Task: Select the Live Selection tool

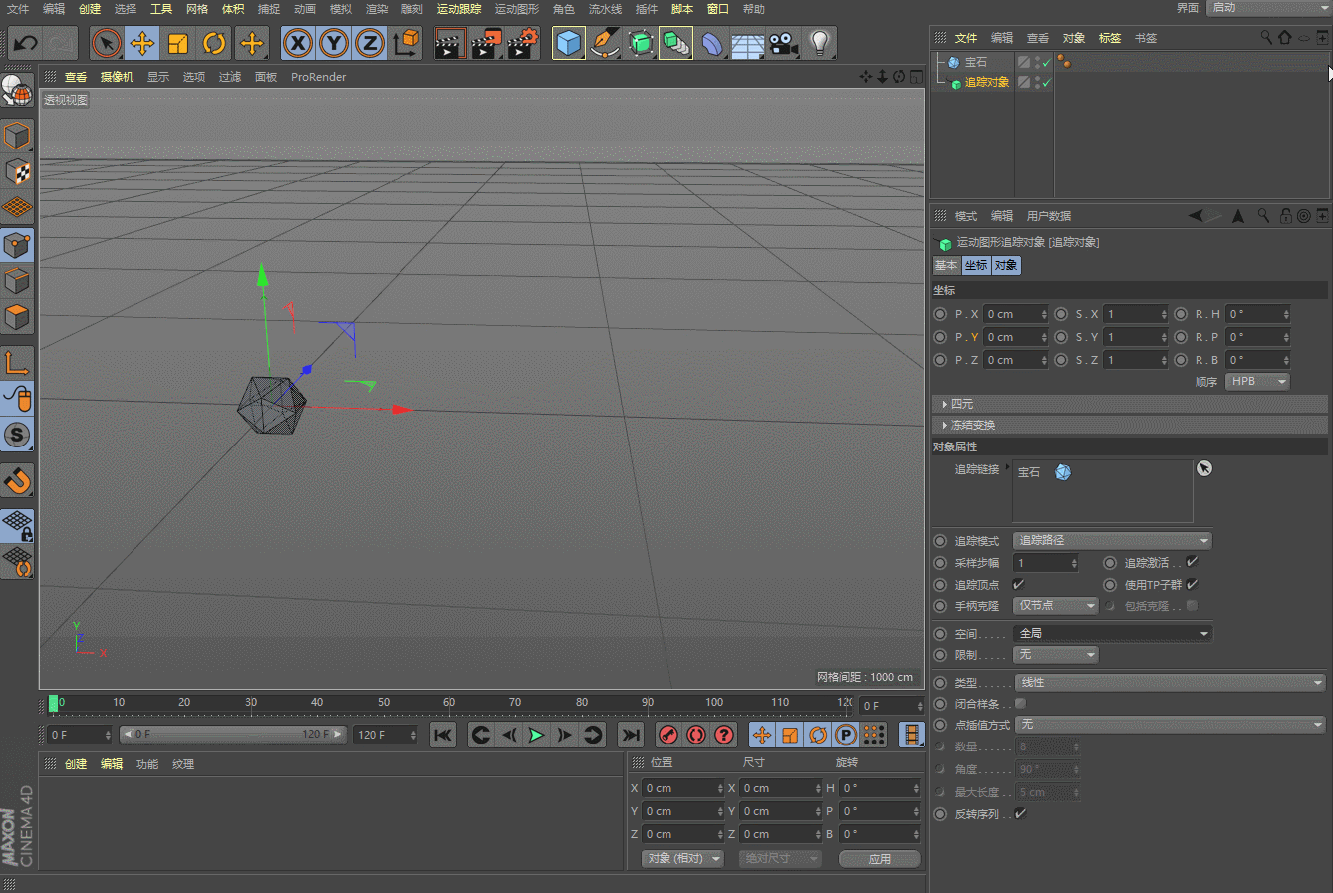Action: [x=107, y=43]
